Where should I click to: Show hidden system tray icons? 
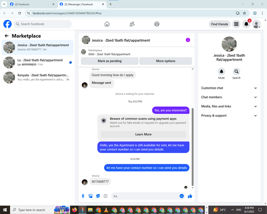click(232, 210)
